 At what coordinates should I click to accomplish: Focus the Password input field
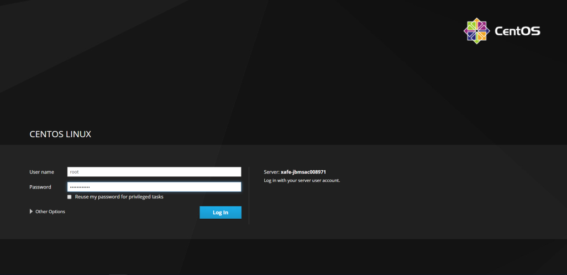pyautogui.click(x=154, y=187)
